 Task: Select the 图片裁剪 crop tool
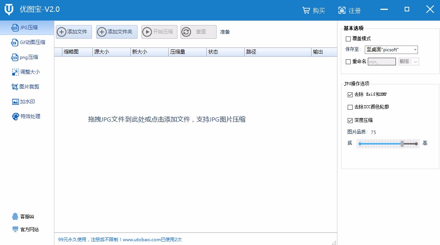click(x=27, y=87)
